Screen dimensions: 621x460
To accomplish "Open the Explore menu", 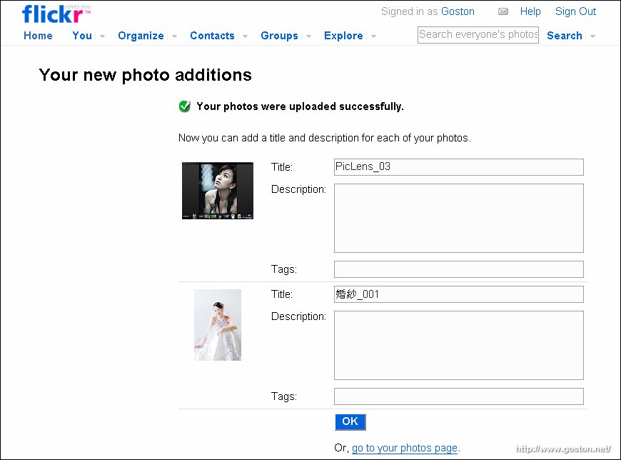I will [x=343, y=36].
